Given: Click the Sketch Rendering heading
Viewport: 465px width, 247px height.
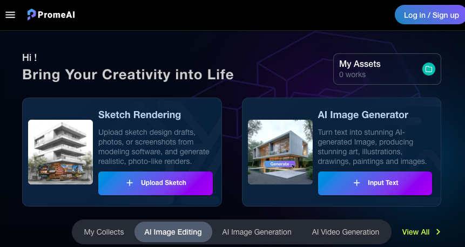Looking at the screenshot, I should (139, 115).
